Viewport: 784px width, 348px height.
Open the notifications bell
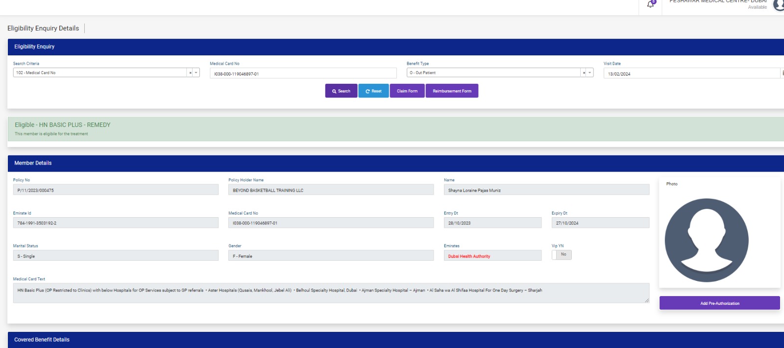point(651,4)
